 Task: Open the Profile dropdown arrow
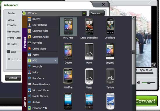[84, 13]
